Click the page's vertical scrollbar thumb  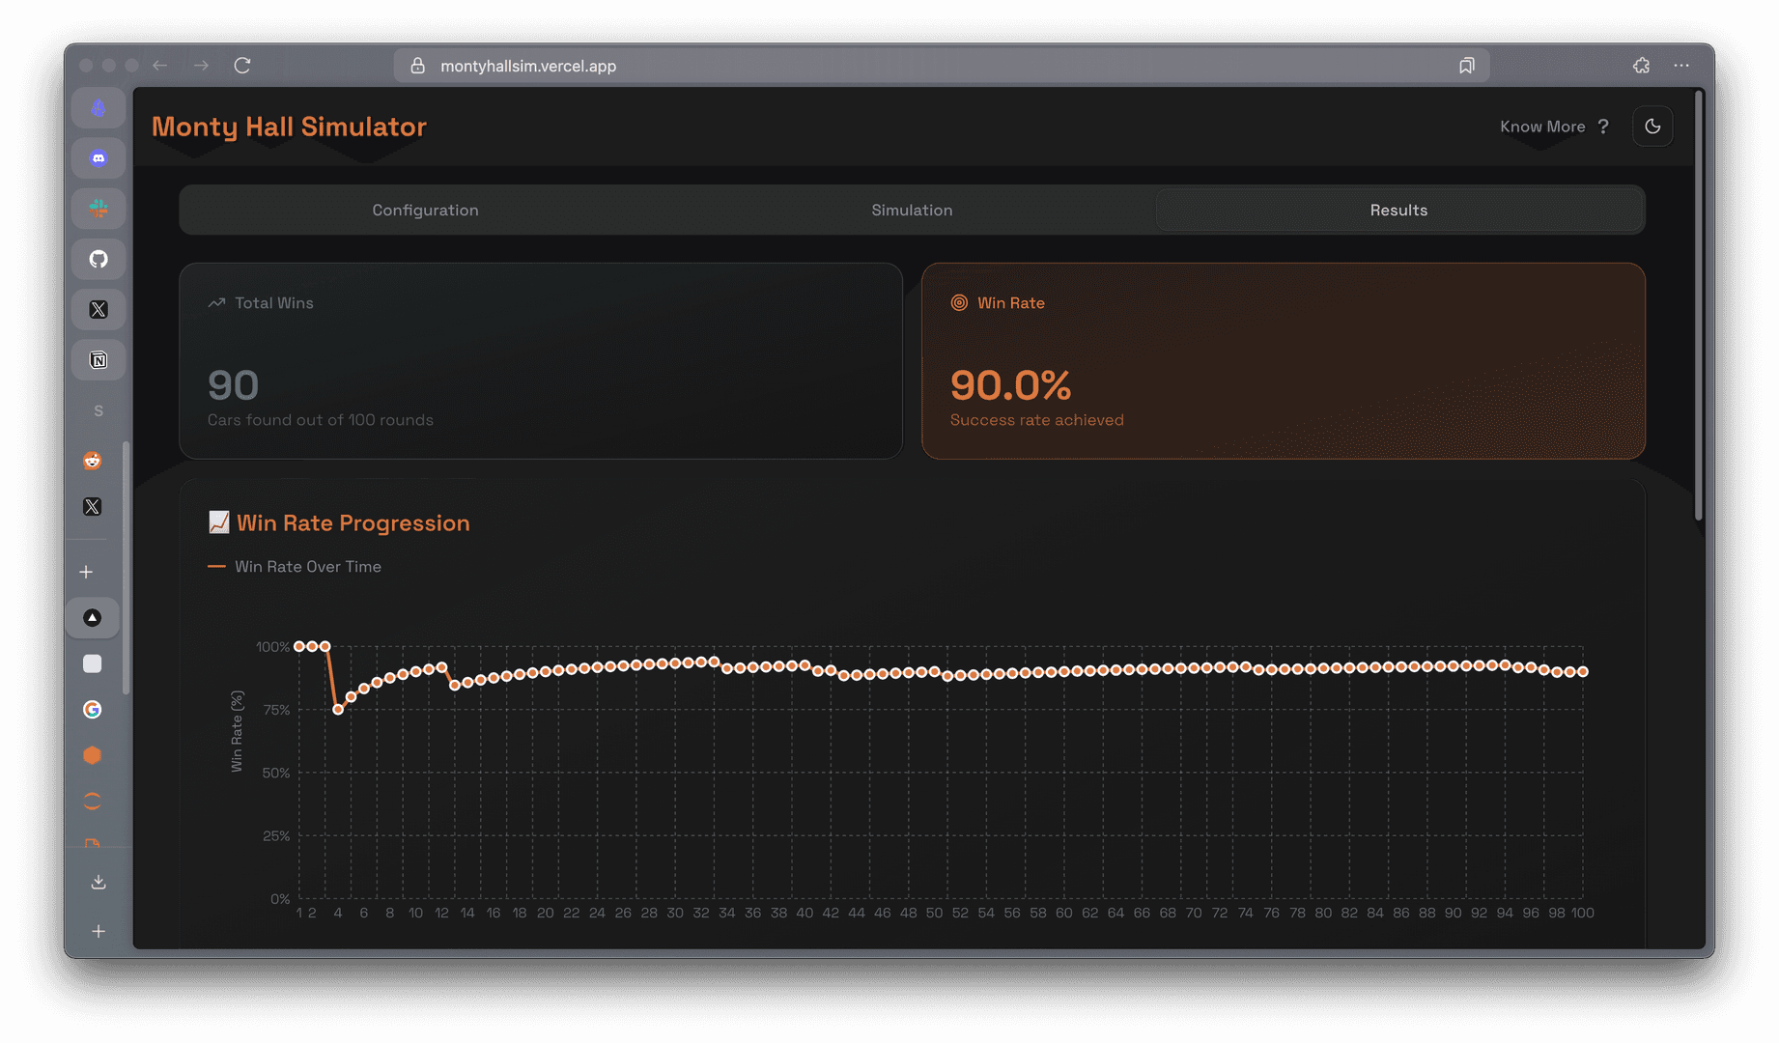(1698, 305)
